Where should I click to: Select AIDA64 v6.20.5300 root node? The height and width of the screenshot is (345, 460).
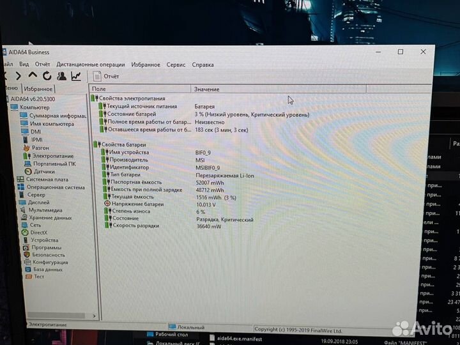pyautogui.click(x=33, y=99)
